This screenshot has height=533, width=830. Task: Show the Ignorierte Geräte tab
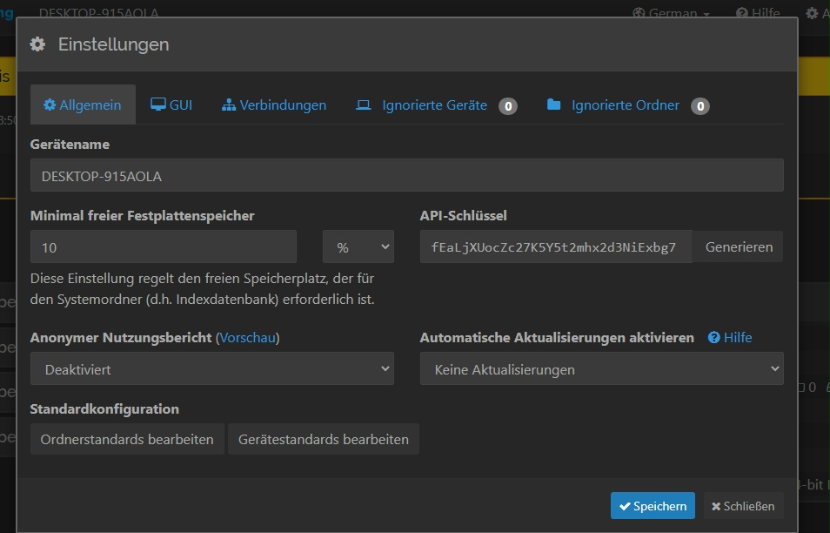coord(436,105)
